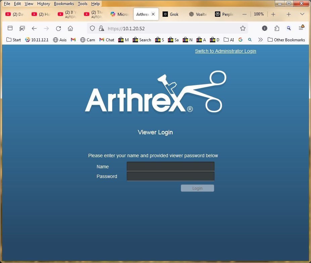Bookmark this page with the star
The width and height of the screenshot is (311, 263).
[243, 28]
